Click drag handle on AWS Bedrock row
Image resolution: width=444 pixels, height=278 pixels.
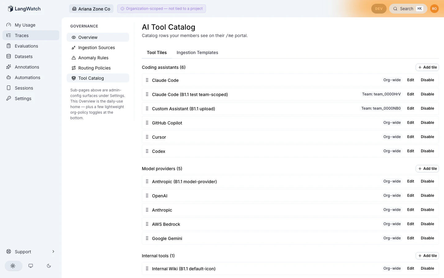pos(147,224)
